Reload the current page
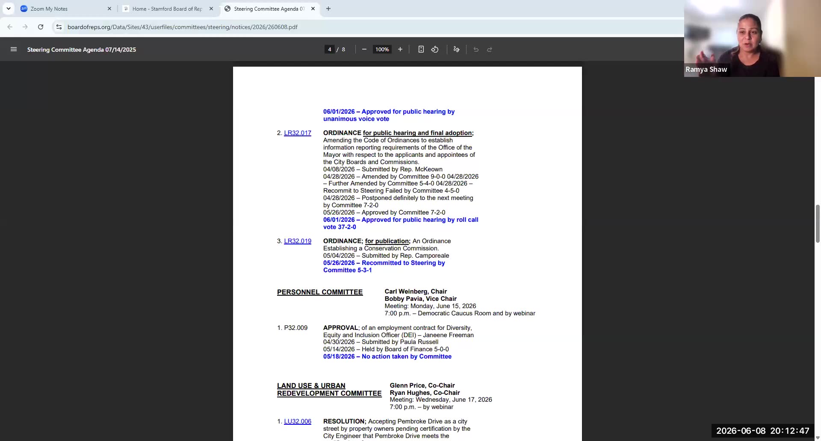Image resolution: width=821 pixels, height=441 pixels. pyautogui.click(x=41, y=27)
